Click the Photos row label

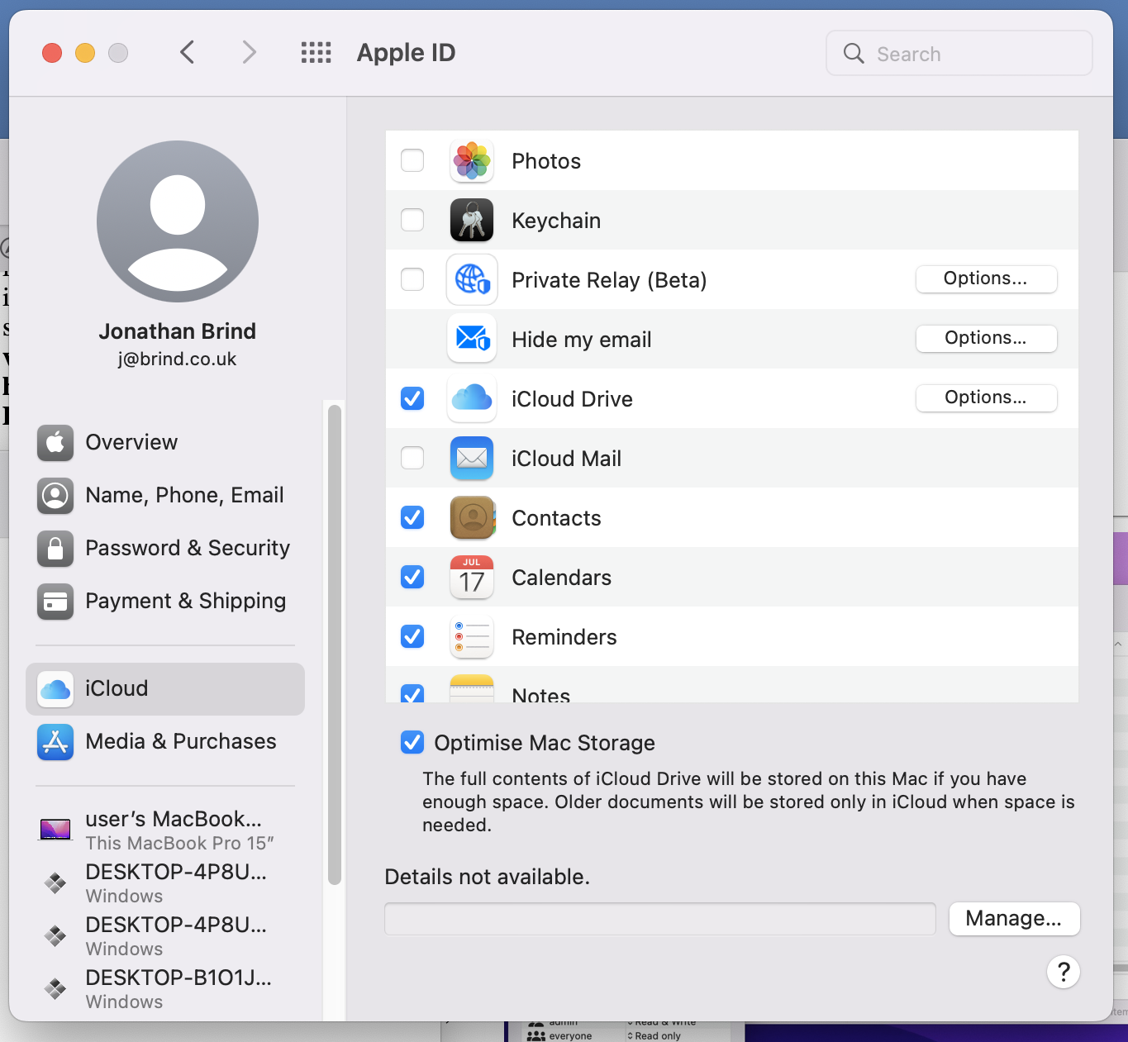click(546, 161)
